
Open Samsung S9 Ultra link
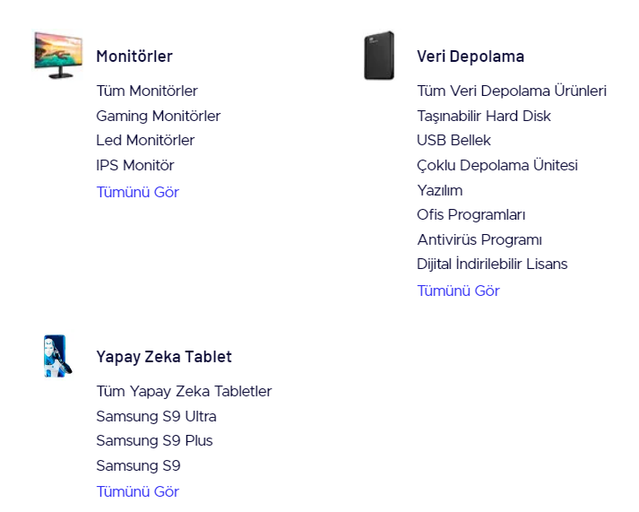(x=156, y=416)
